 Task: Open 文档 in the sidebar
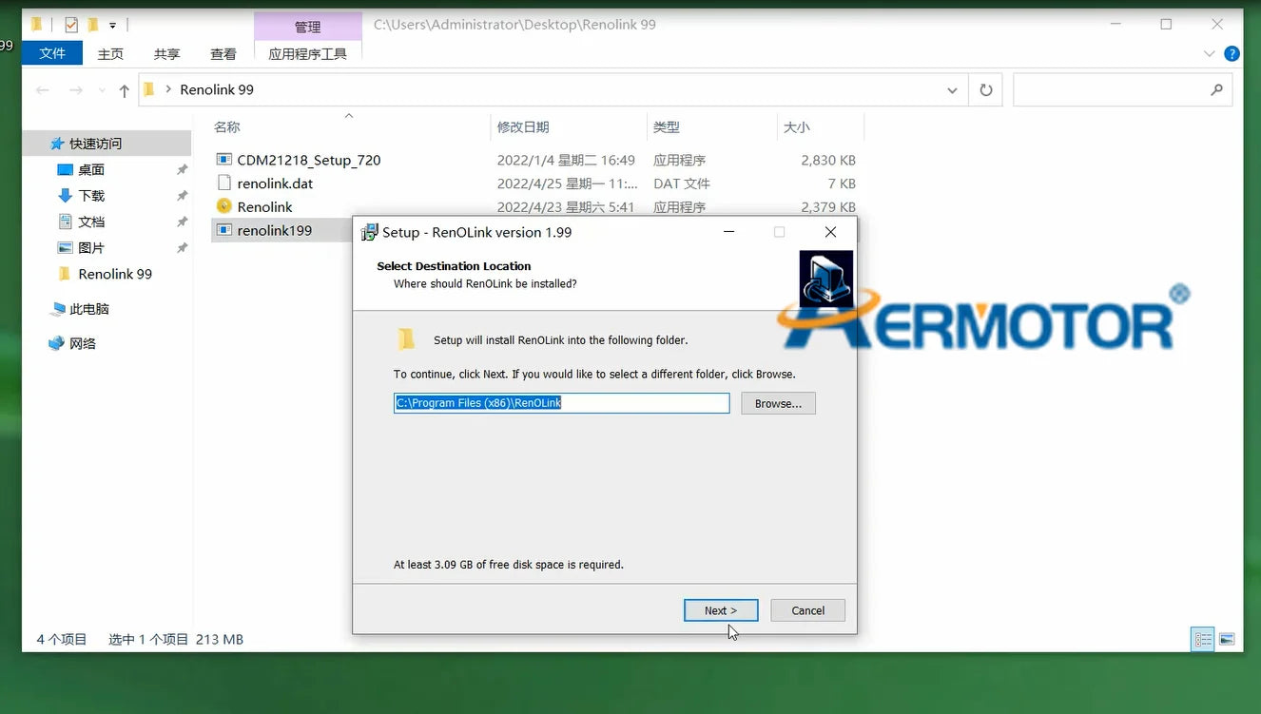pos(91,222)
